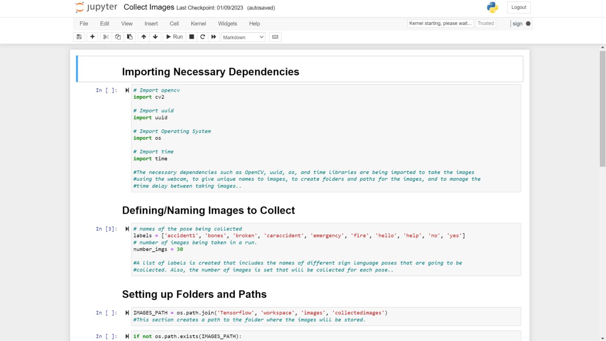Click the Logout button
606x341 pixels.
[519, 7]
